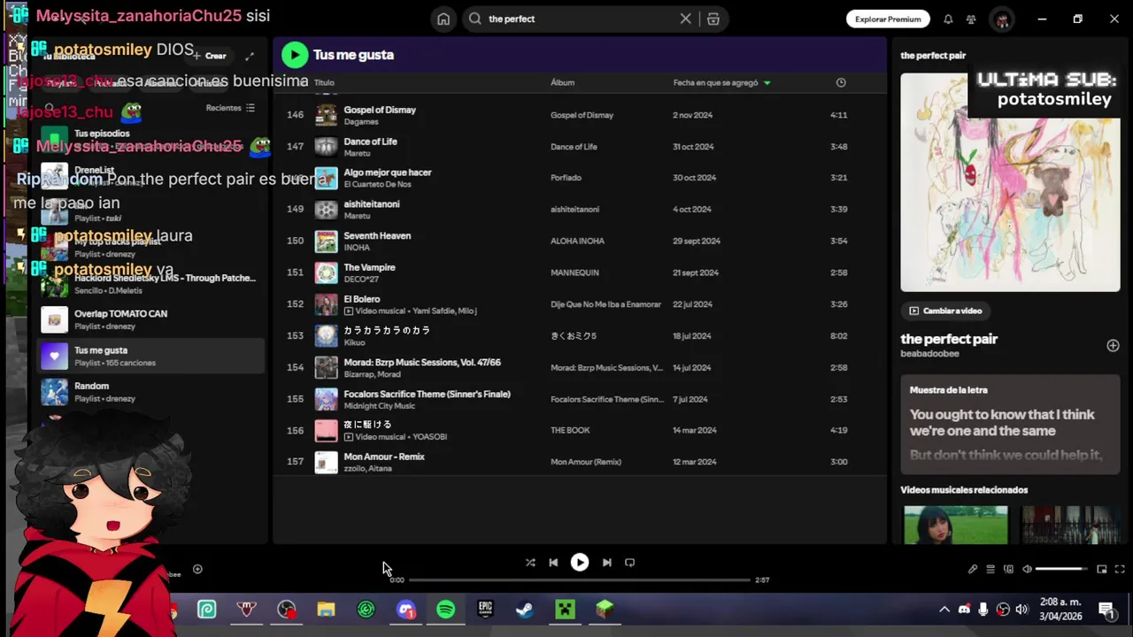Open Hacklord Shedletsky LMS single in library

click(150, 283)
